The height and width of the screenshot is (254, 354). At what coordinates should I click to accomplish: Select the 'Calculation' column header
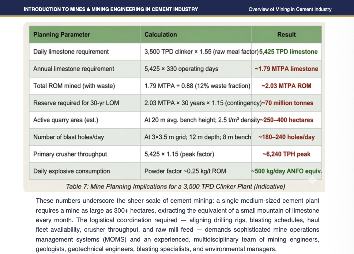coord(196,34)
